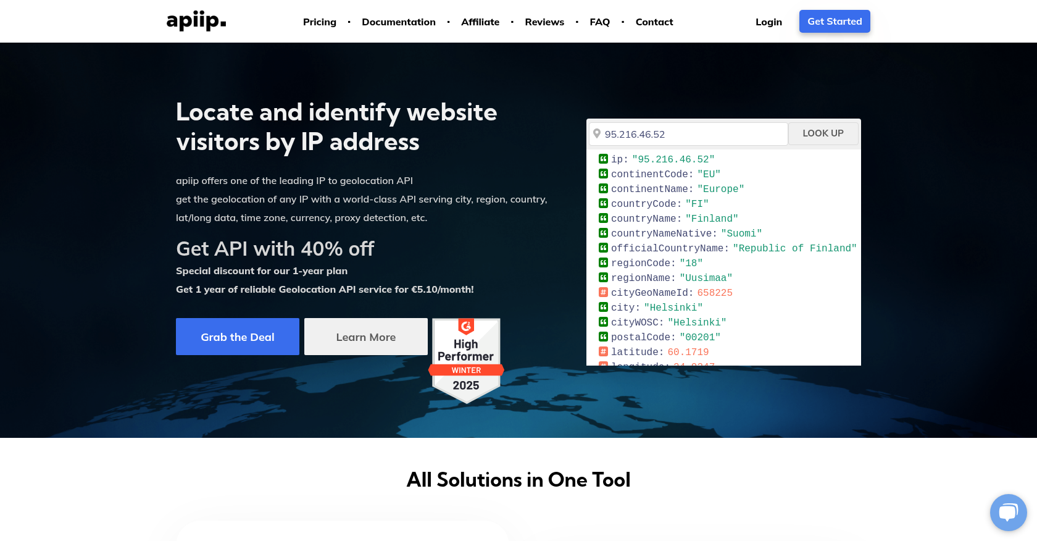Click the string icon beside continentName

(x=603, y=188)
